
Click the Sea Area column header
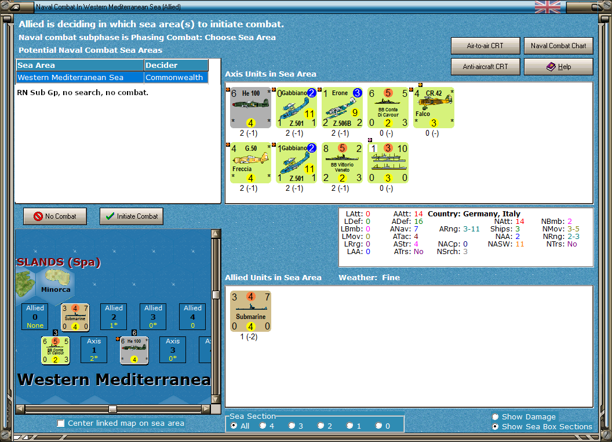pos(80,66)
